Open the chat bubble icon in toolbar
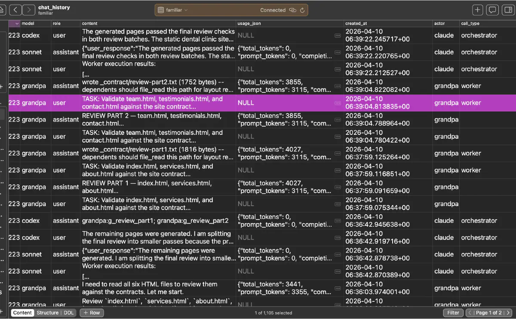Screen dimensions: 516x319 click(493, 10)
